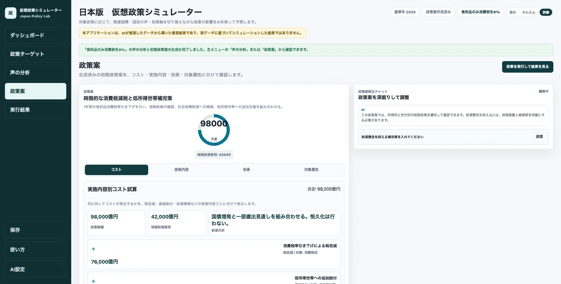Viewport: 561px width, 284px height.
Task: Click the 98,000億円 政策総額 card
Action: [116, 223]
